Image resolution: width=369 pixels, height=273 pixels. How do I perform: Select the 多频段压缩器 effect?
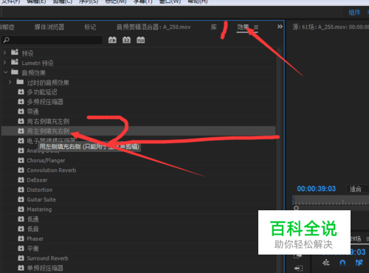pos(138,102)
